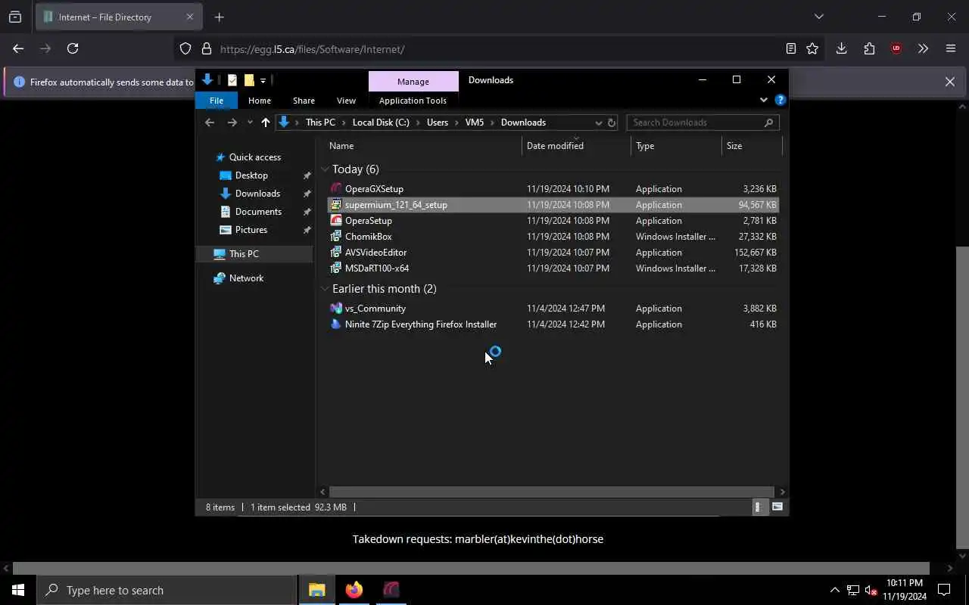Collapse the Today (6) group
The width and height of the screenshot is (969, 605).
coord(325,169)
